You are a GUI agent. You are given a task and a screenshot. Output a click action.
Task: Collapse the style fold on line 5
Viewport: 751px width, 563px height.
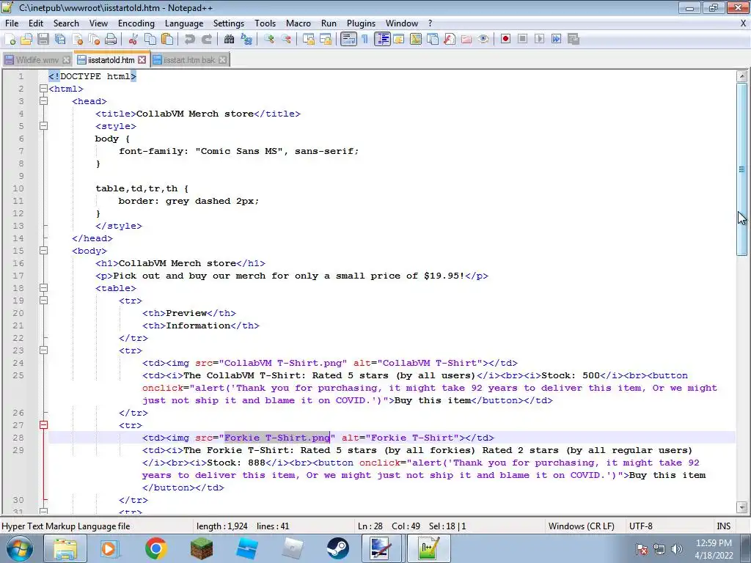pos(43,126)
